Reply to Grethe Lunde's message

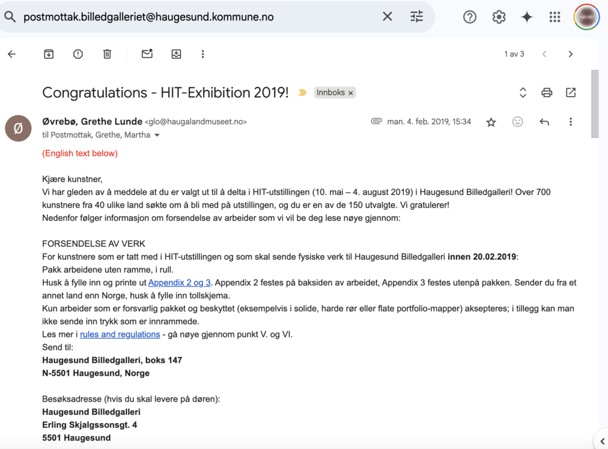[544, 122]
